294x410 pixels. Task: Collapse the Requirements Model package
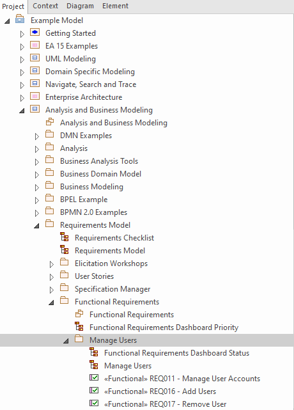coord(37,226)
